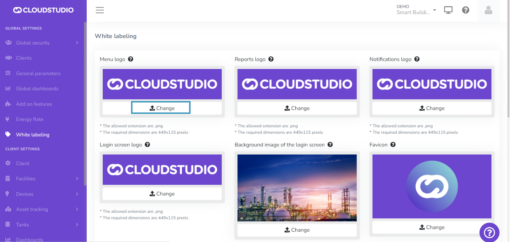Screen dimensions: 515x242
Task: Click Change button under Favicon image
Action: coord(432,227)
